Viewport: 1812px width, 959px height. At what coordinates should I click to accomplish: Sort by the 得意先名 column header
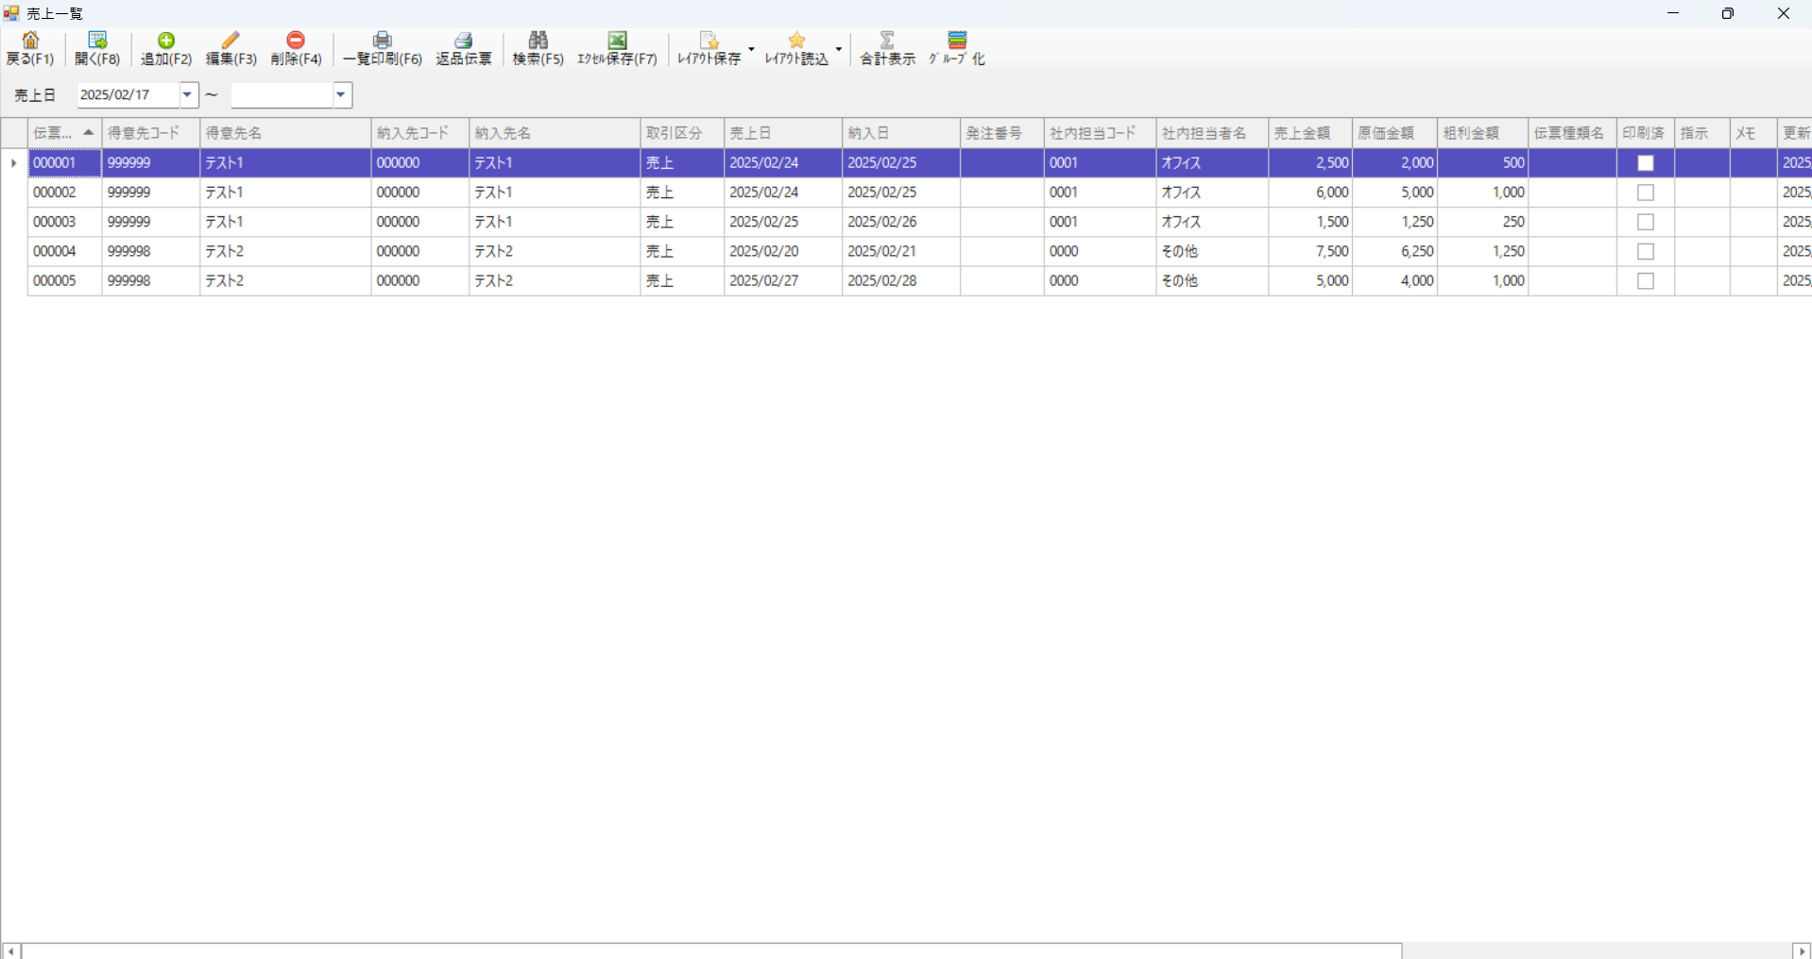coord(283,133)
